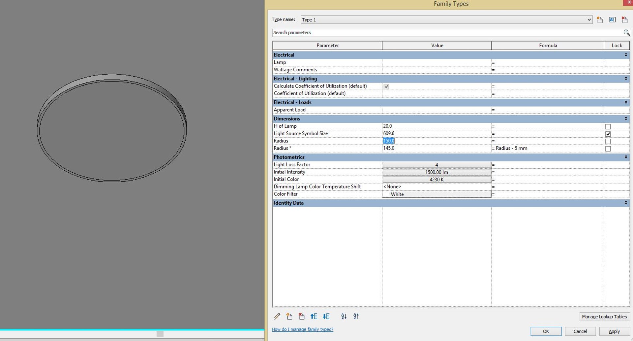
Task: Collapse the Electrical - Loads group
Action: (626, 102)
